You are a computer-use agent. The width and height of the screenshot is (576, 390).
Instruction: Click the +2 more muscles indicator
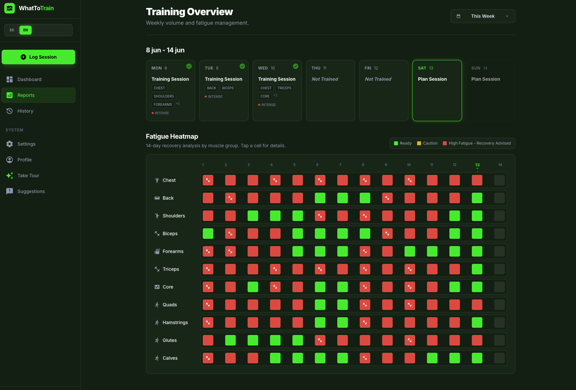[275, 96]
